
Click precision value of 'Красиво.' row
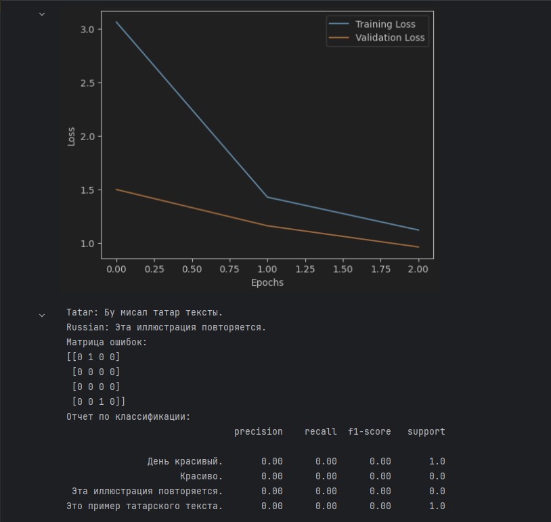tap(272, 477)
